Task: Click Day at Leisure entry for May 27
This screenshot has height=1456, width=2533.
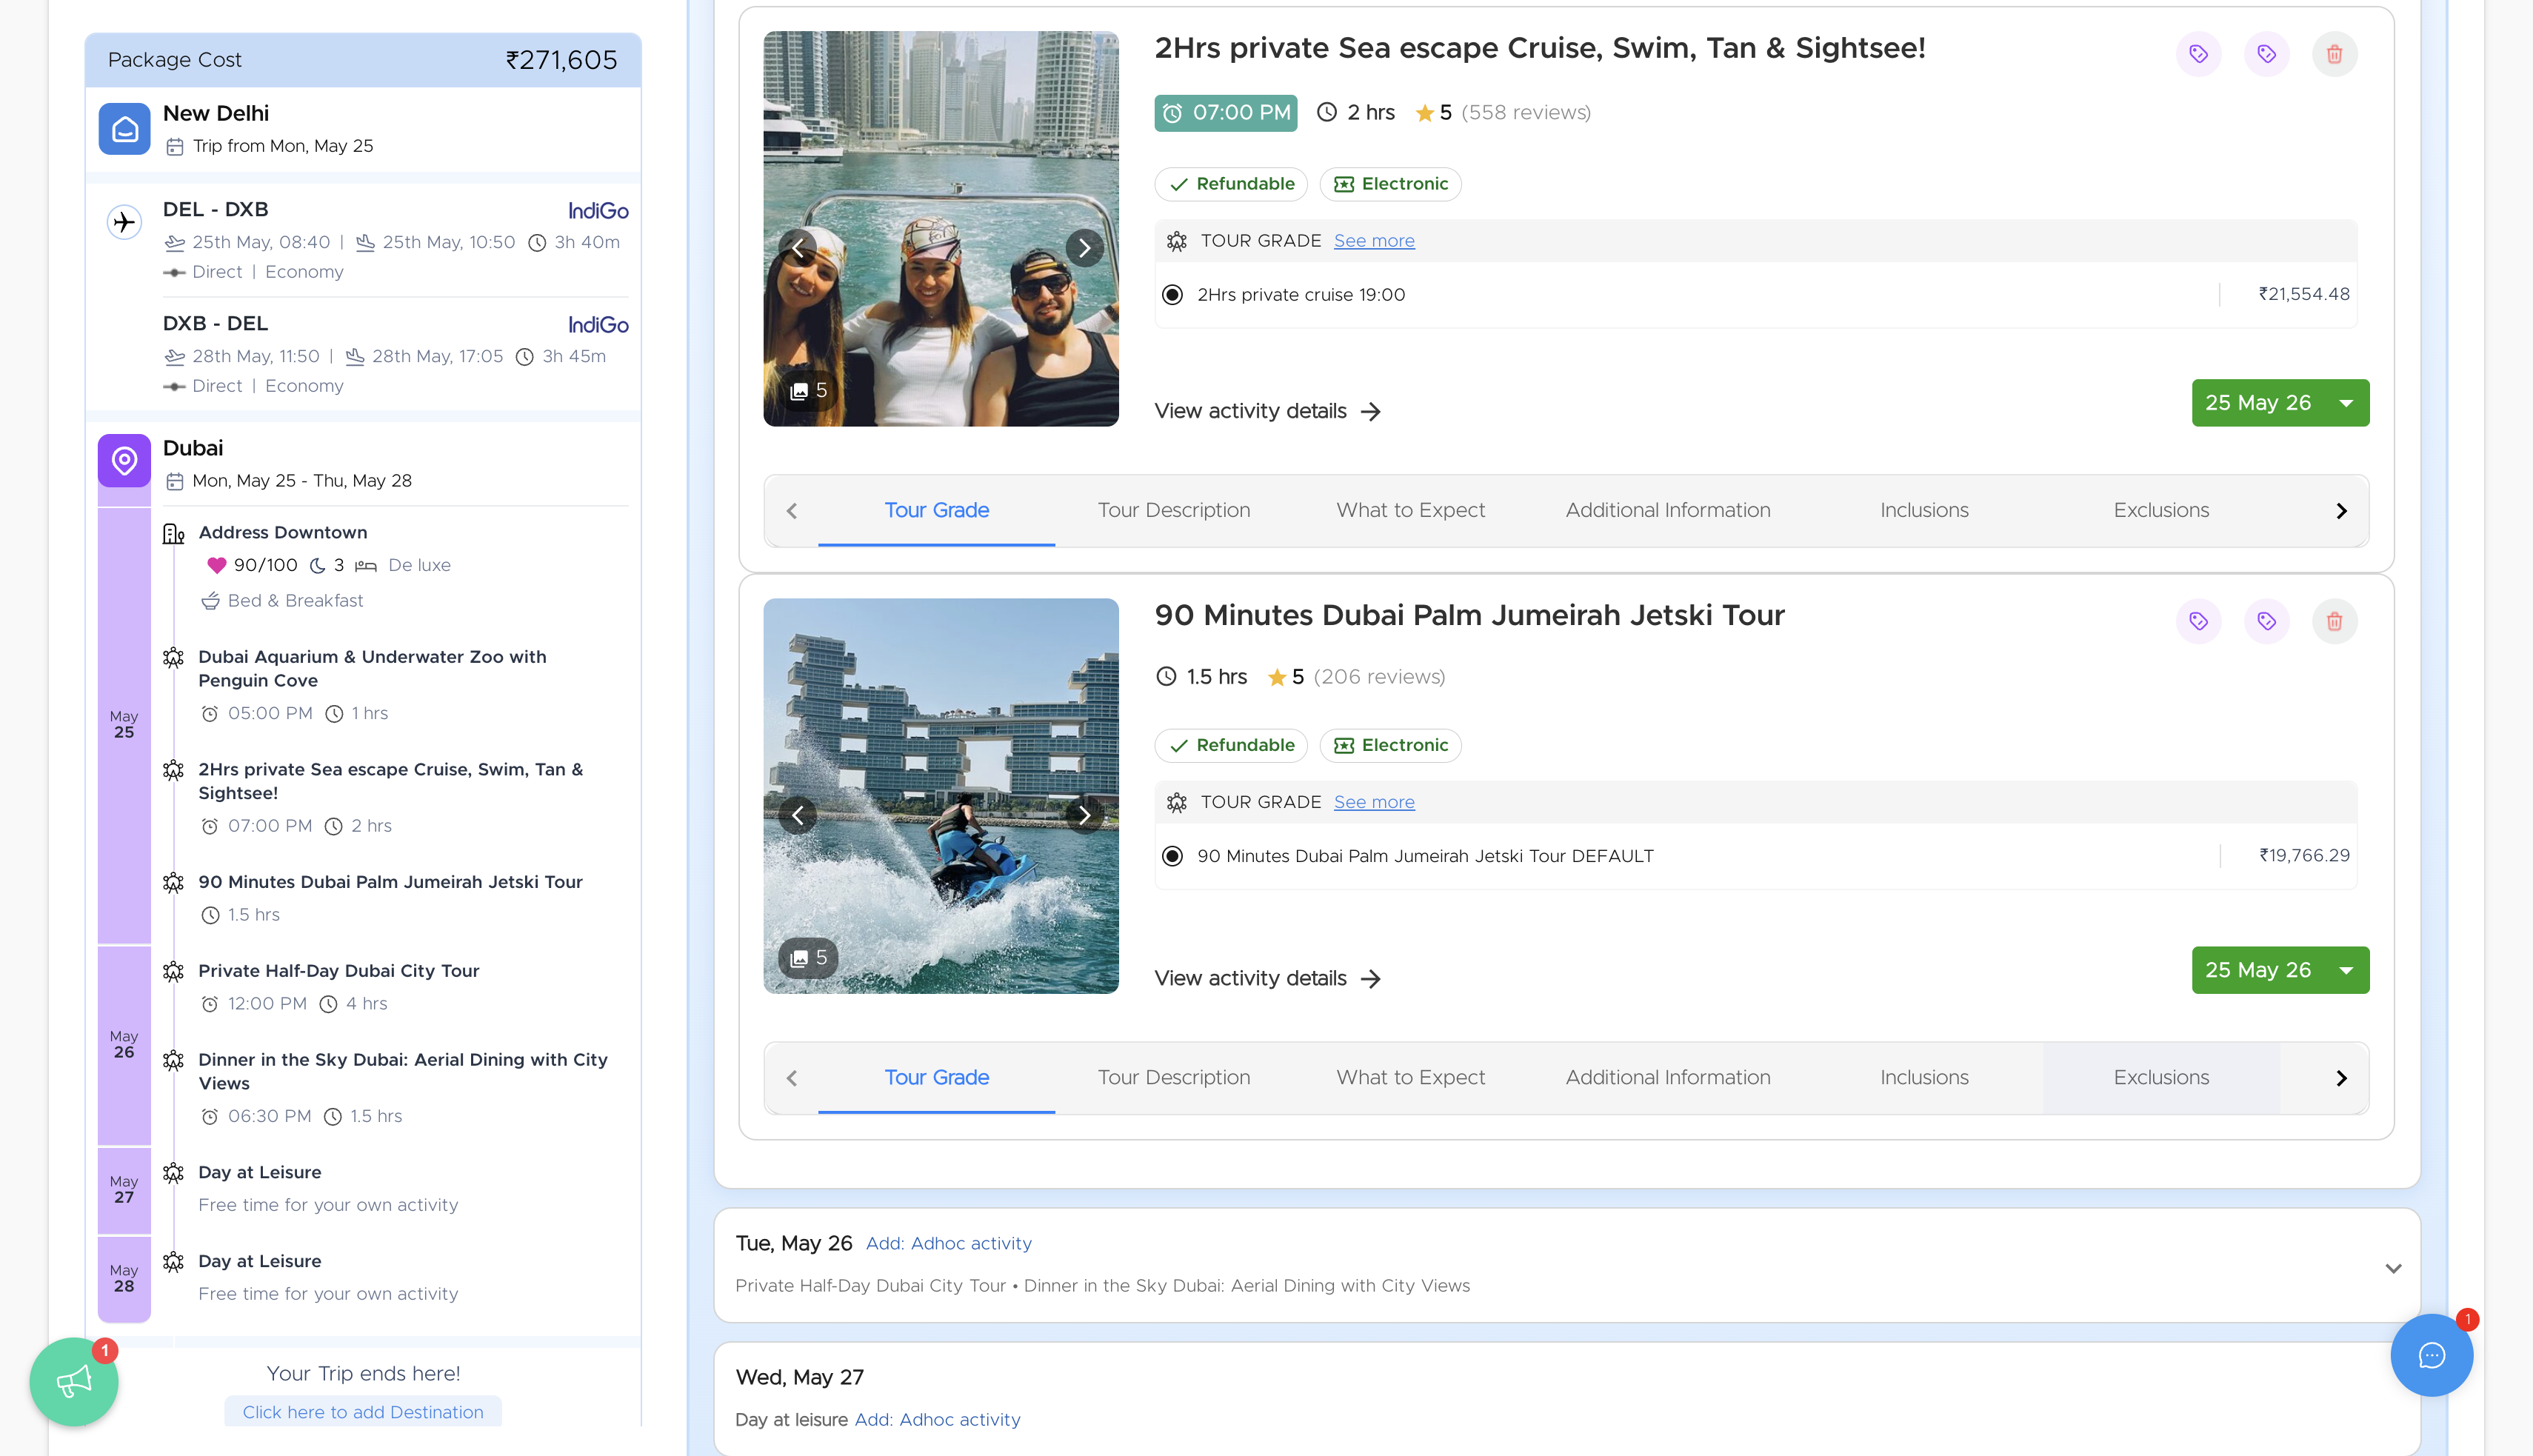Action: (x=259, y=1172)
